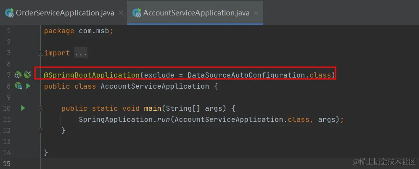
Task: Click AccountServiceApplication.java file type icon
Action: coord(137,13)
